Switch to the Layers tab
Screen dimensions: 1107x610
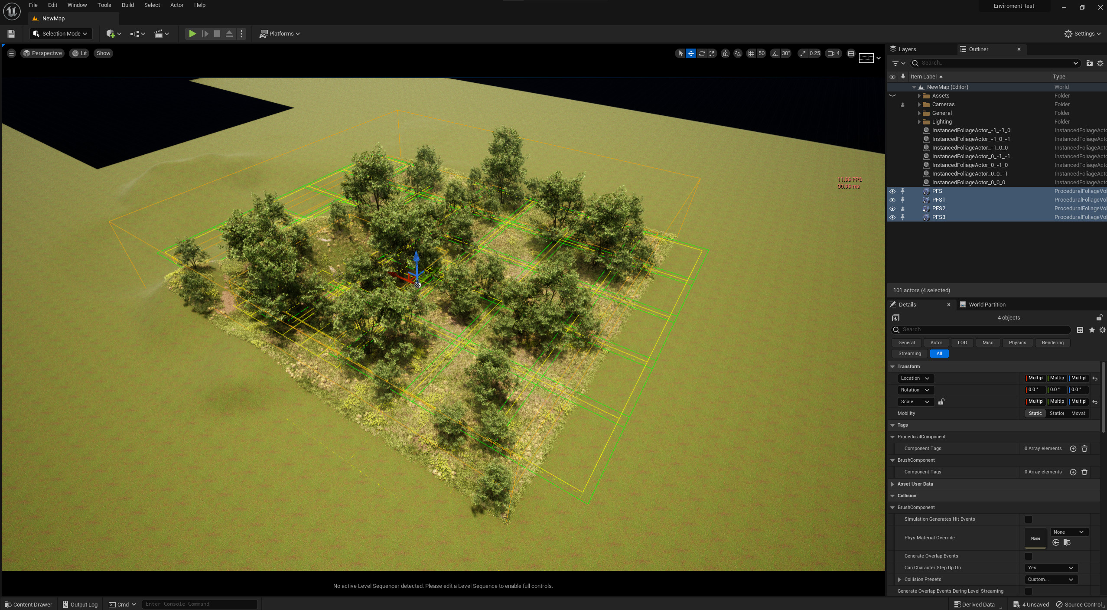pos(903,49)
